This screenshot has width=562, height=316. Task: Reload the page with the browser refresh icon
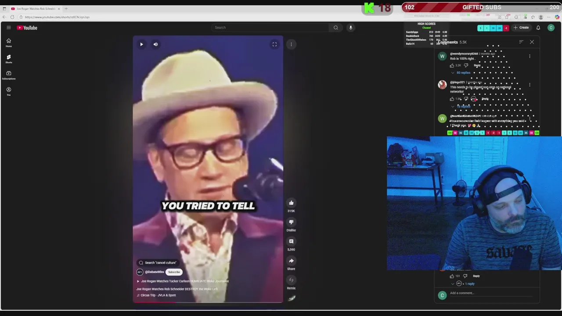(x=12, y=17)
